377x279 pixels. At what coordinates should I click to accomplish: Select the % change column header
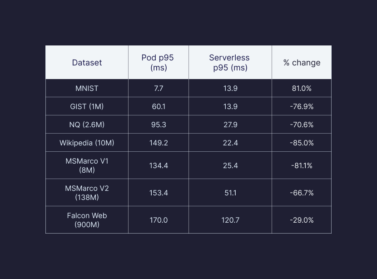coord(302,63)
